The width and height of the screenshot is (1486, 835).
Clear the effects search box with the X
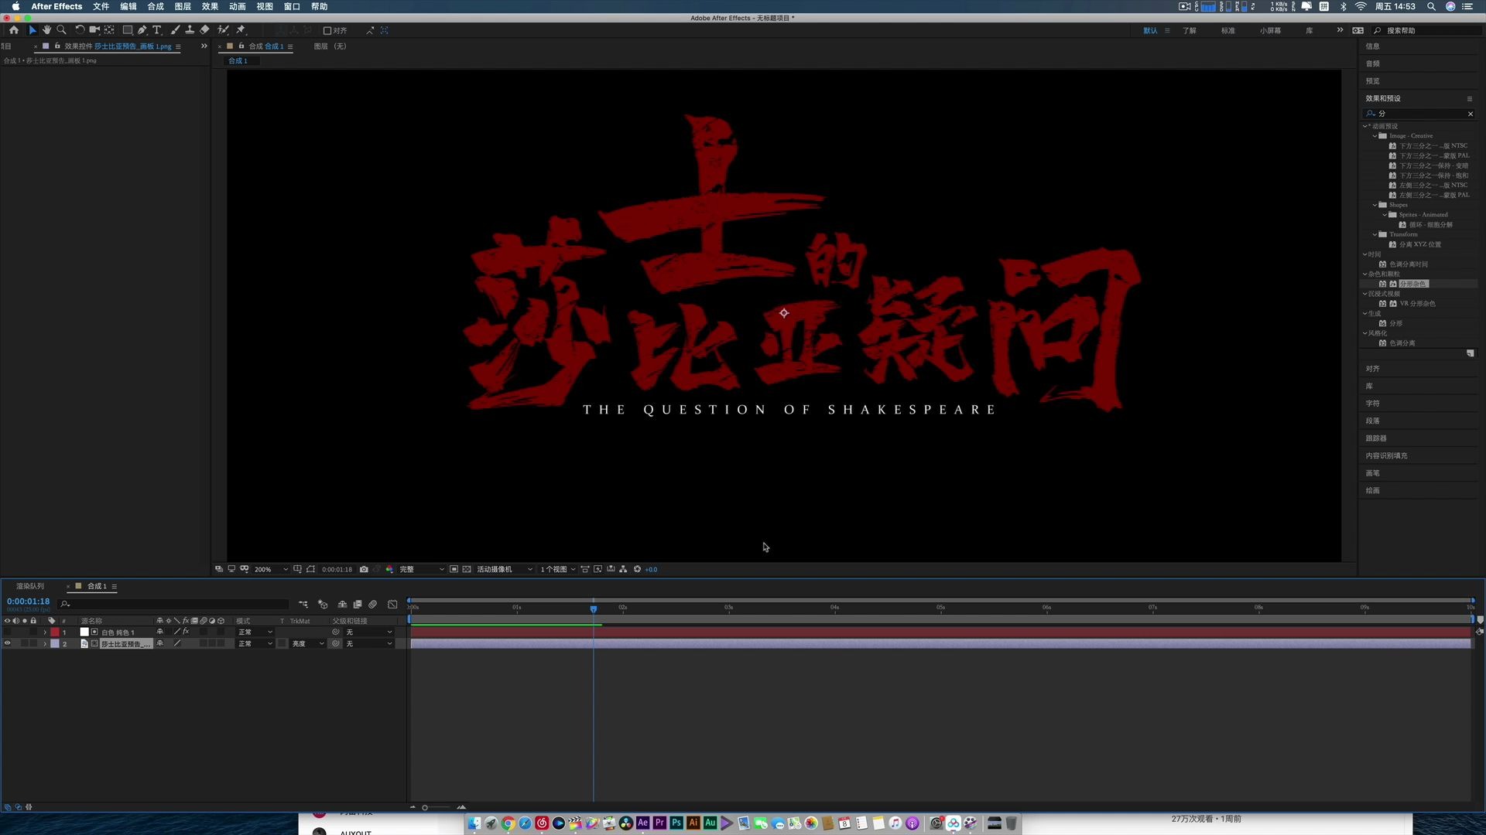click(x=1471, y=114)
